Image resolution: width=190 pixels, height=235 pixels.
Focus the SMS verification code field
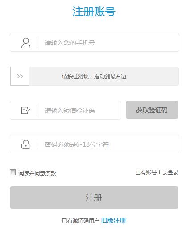(66, 110)
